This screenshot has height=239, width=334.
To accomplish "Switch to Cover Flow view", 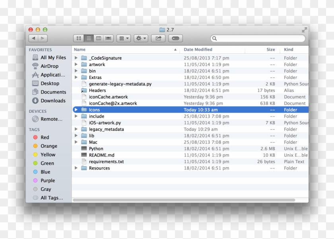I will click(x=108, y=38).
